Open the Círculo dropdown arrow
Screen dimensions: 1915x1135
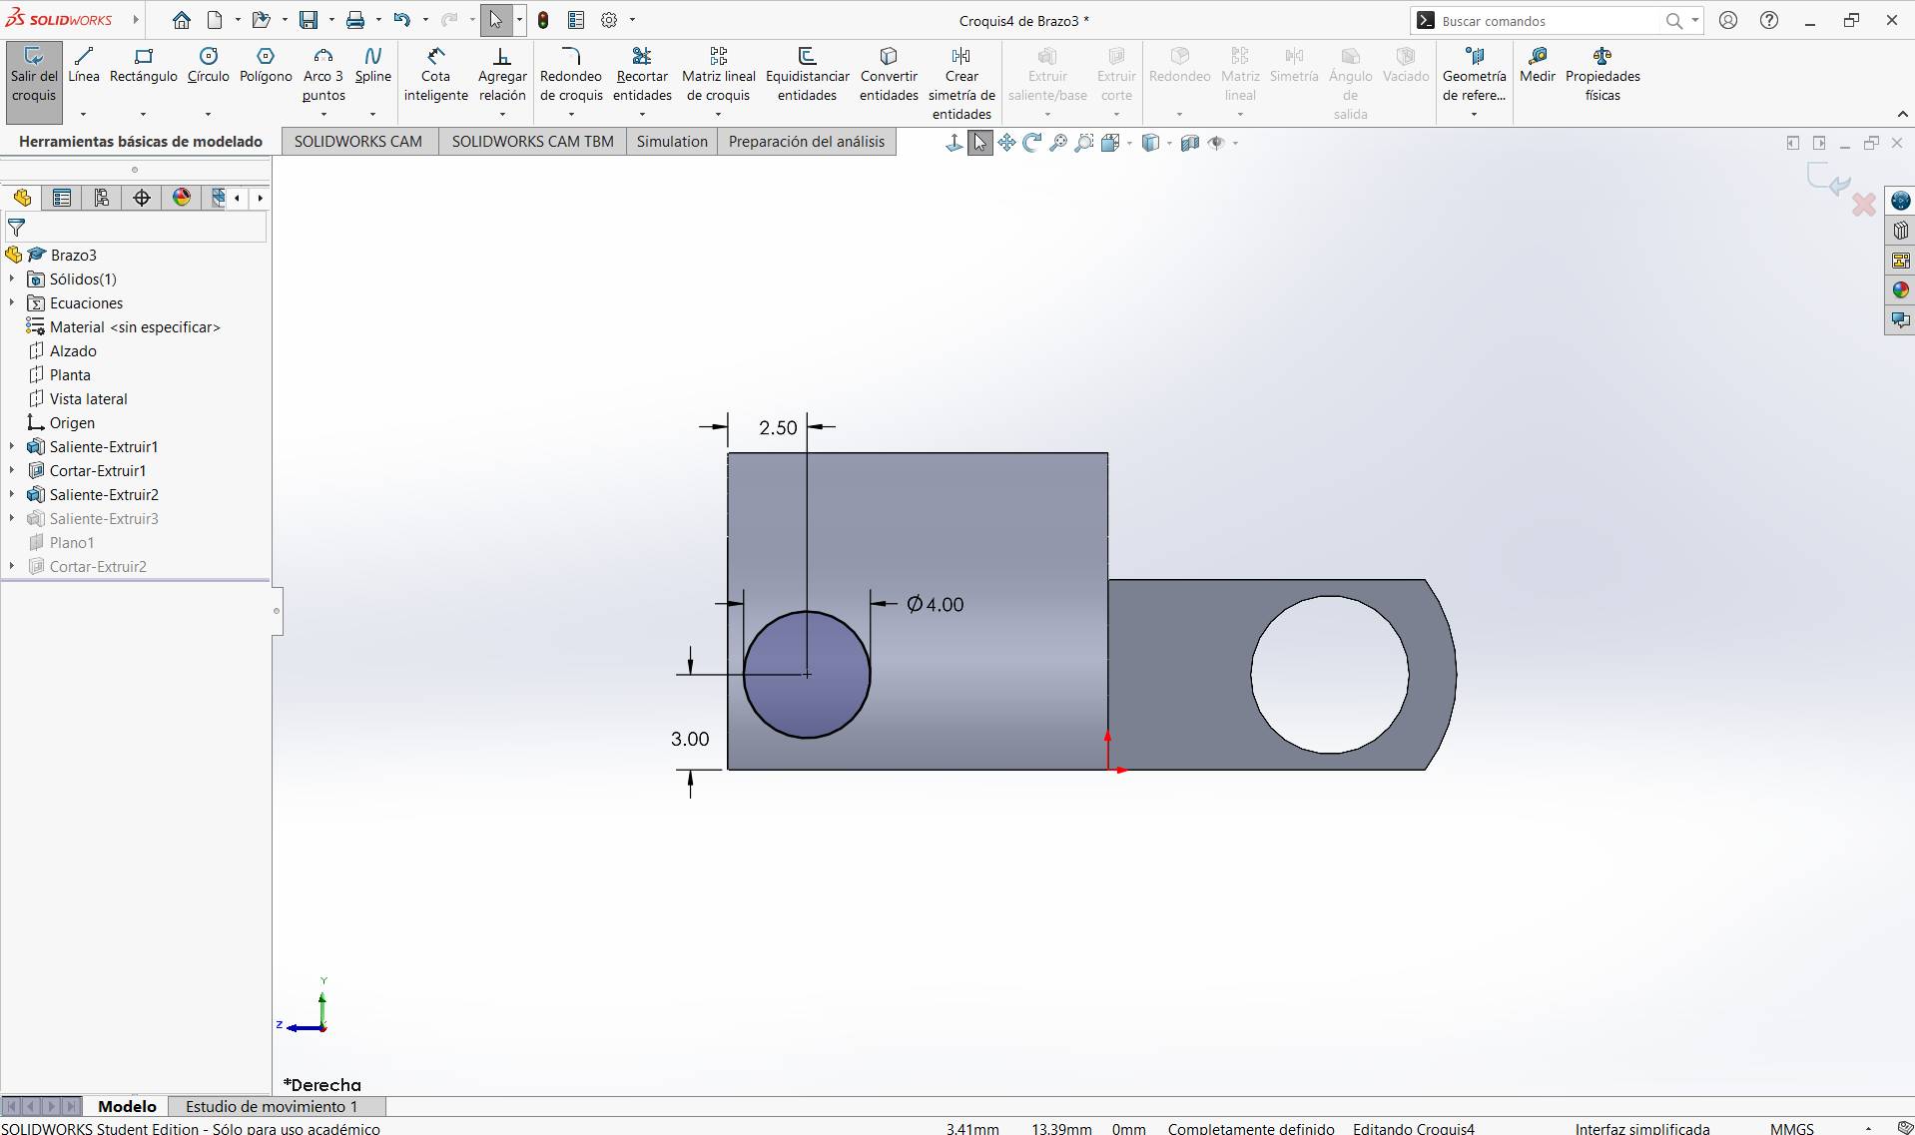(x=208, y=114)
